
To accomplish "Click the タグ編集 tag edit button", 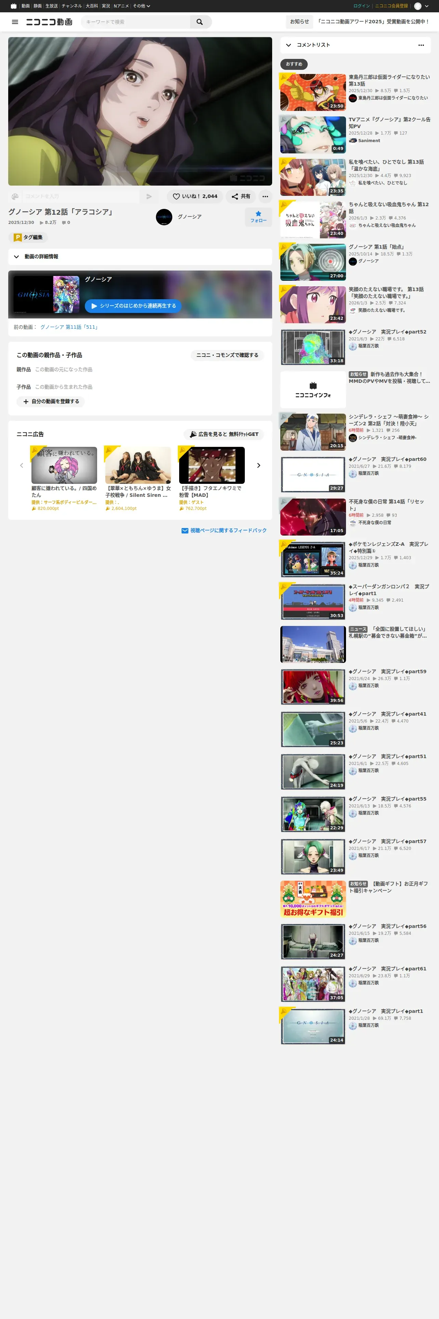I will point(28,237).
